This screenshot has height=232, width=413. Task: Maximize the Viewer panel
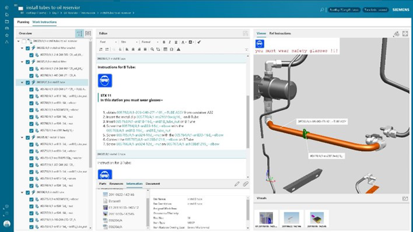click(405, 34)
